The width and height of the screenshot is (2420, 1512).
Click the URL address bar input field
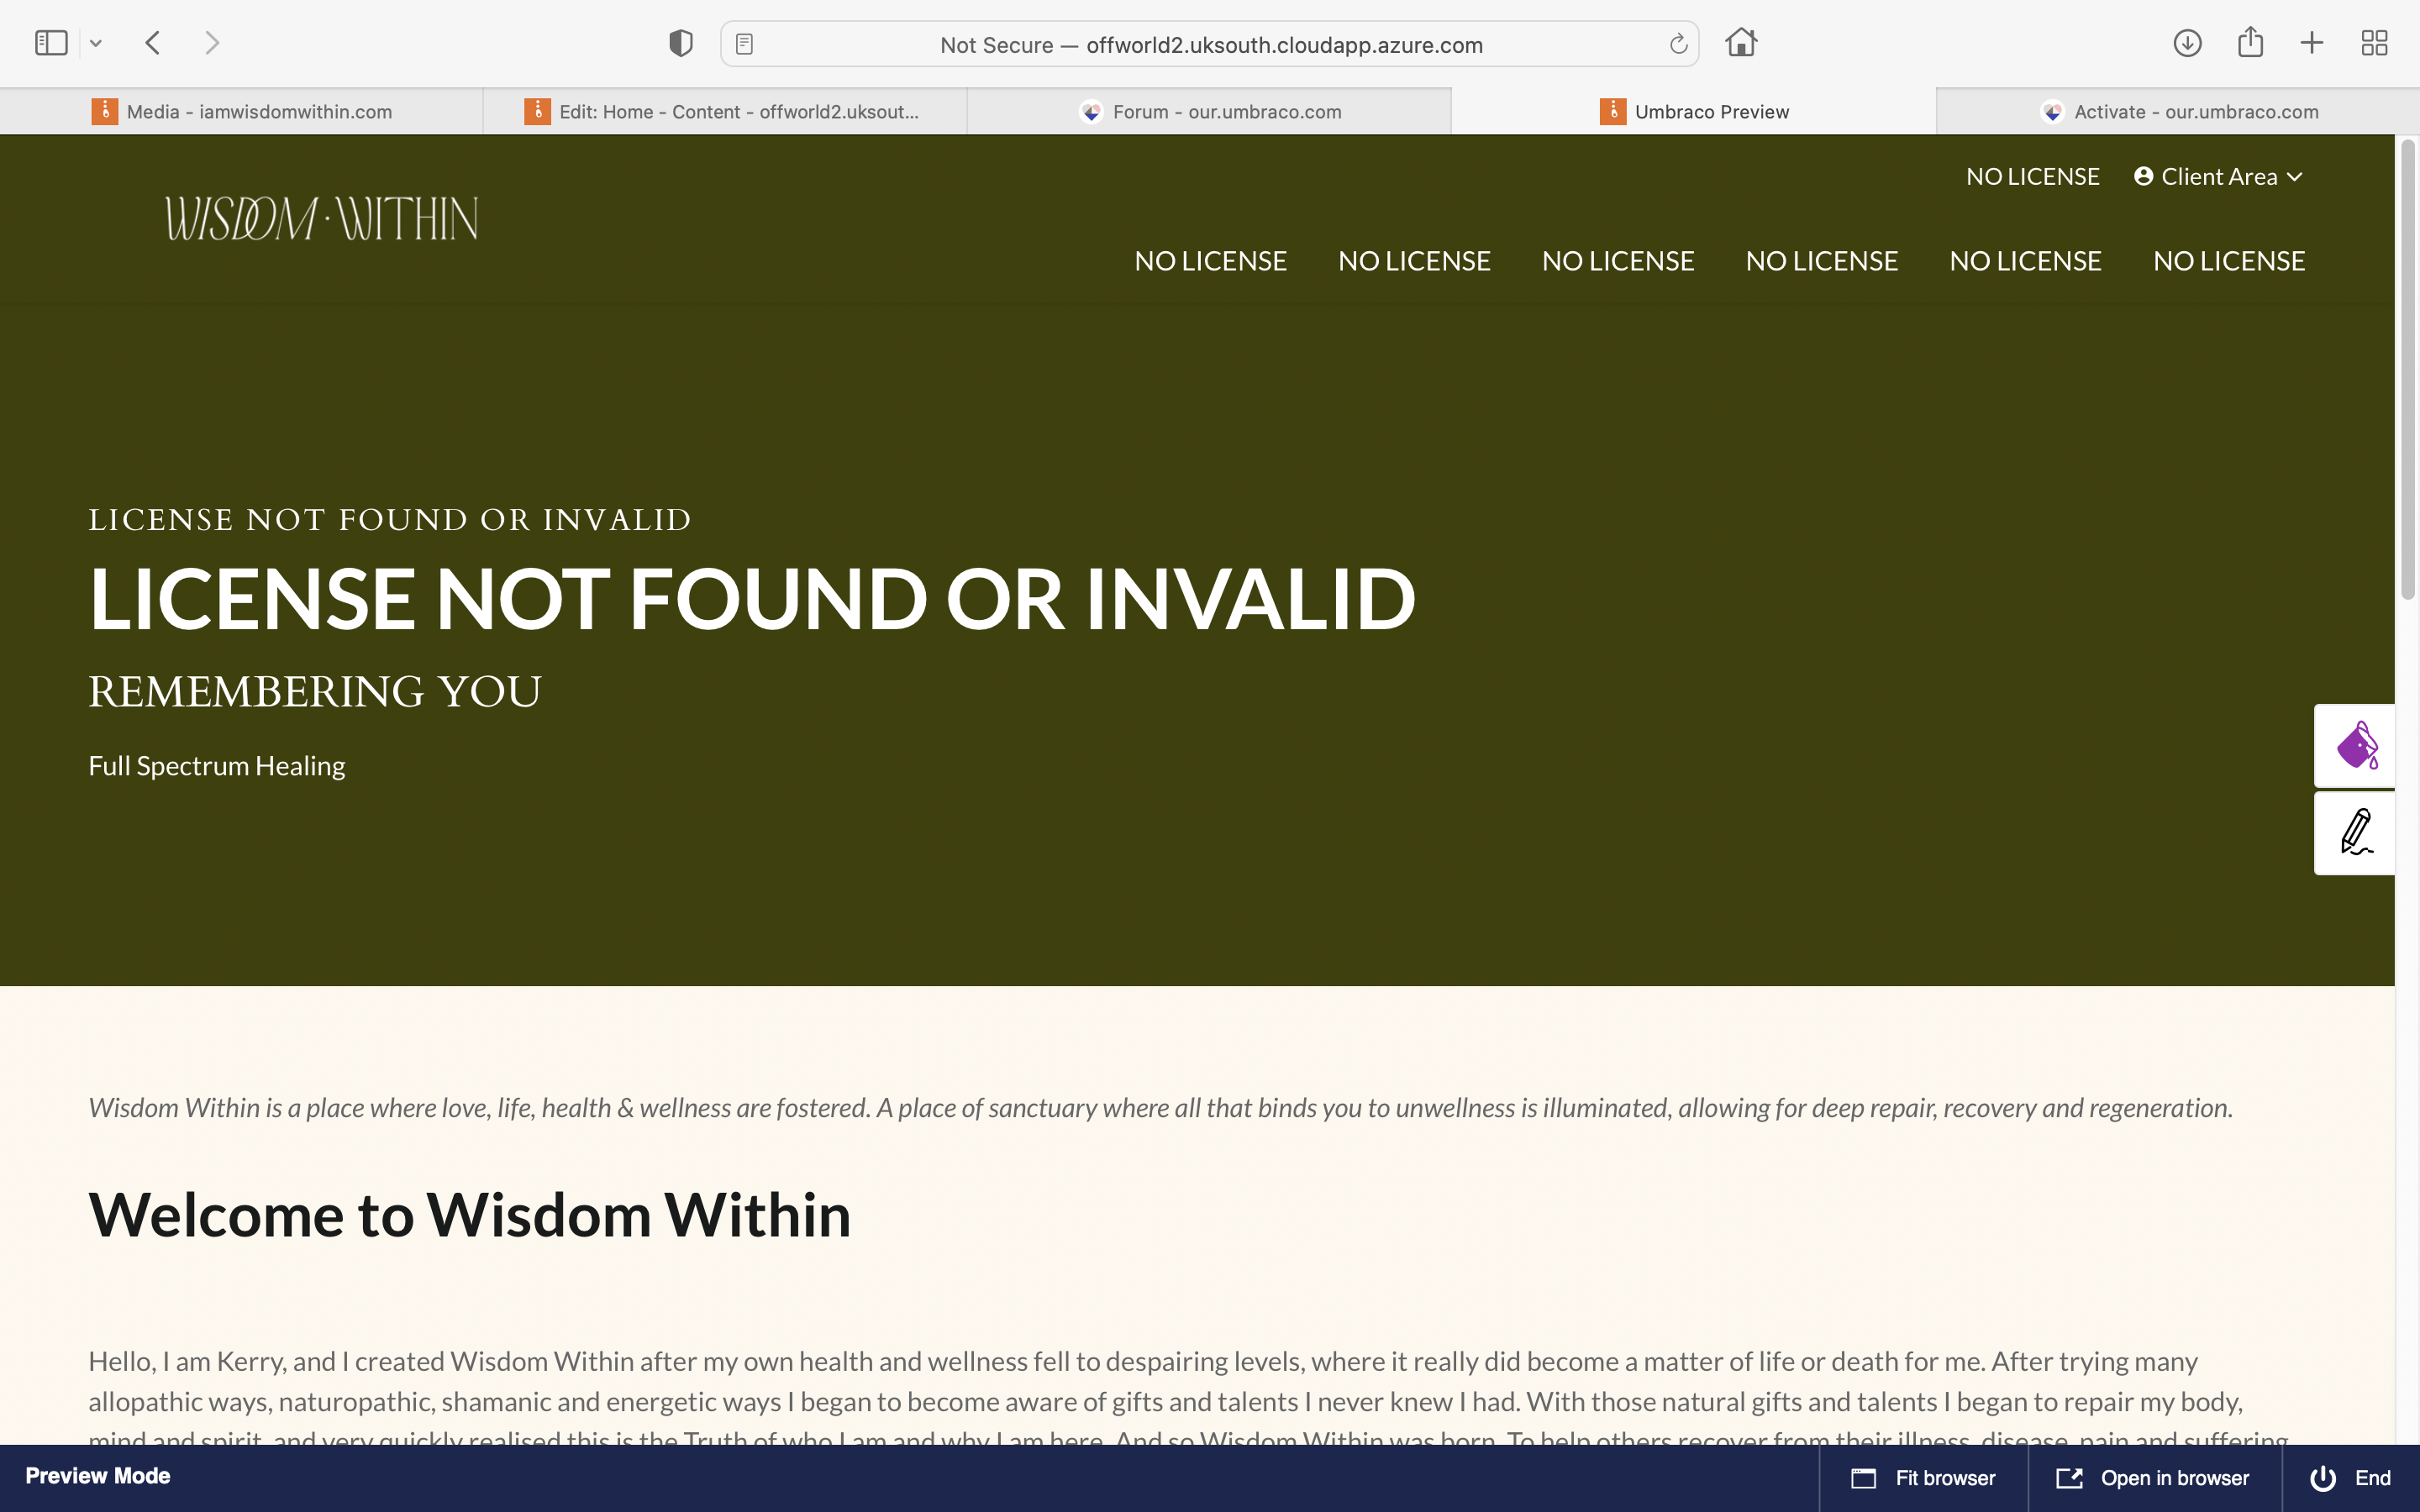(x=1209, y=44)
